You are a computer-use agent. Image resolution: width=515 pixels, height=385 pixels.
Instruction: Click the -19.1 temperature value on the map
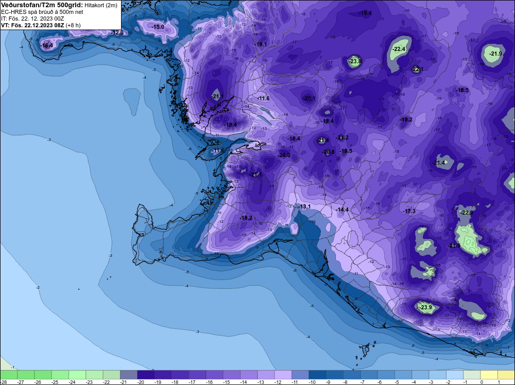click(x=261, y=44)
